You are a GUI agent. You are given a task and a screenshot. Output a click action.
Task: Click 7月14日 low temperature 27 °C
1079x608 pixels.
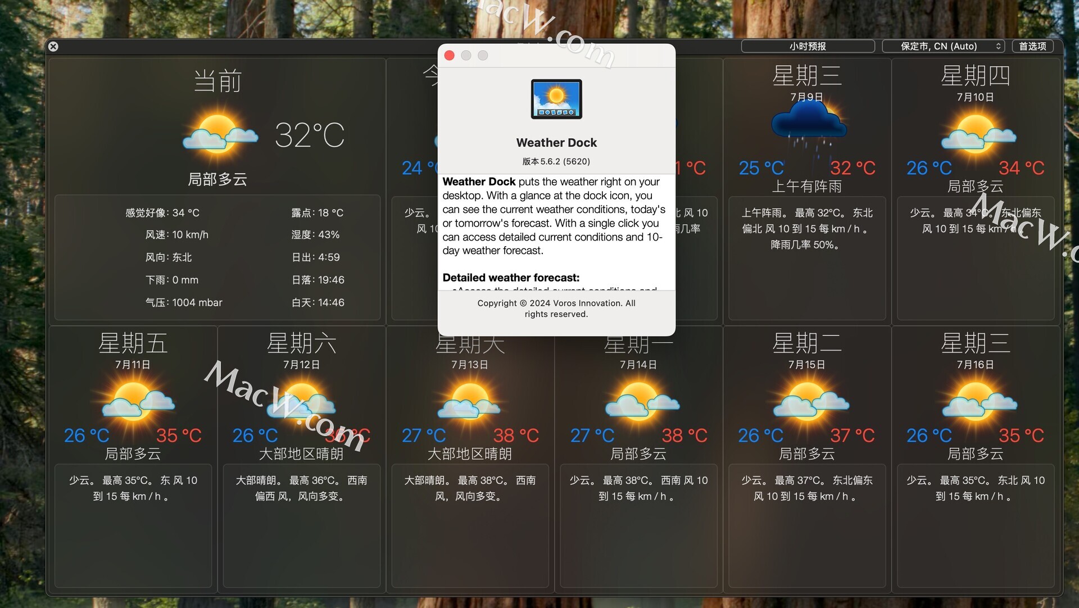point(592,435)
